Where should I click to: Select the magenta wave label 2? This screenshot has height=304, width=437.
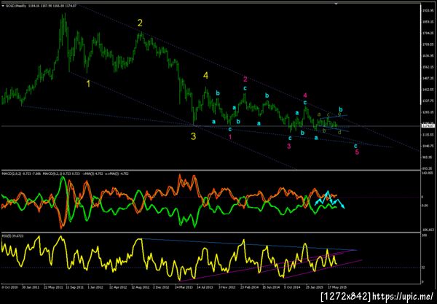(x=245, y=79)
